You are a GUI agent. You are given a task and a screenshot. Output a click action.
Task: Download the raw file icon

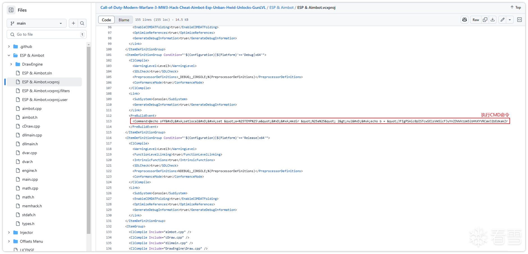tap(493, 20)
